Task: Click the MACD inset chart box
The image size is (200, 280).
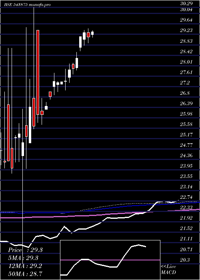Action: pyautogui.click(x=110, y=260)
